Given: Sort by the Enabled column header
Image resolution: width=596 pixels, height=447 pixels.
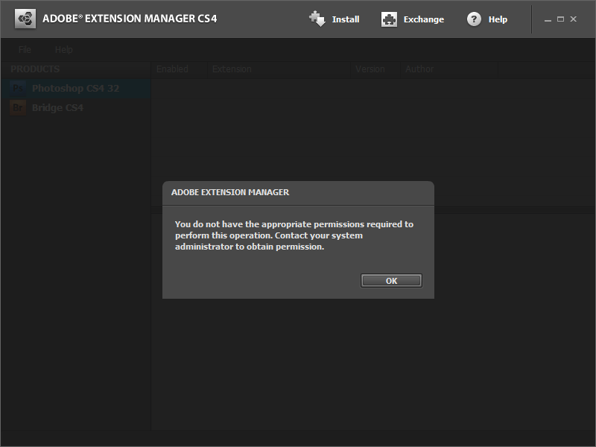Looking at the screenshot, I should pos(172,69).
